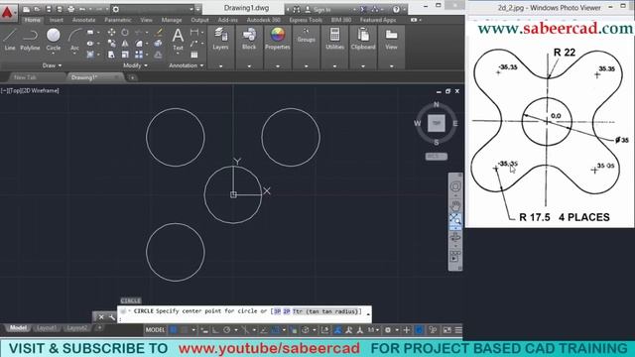This screenshot has height=357, width=635.
Task: Click the Move tool in Modify panel
Action: point(111,33)
